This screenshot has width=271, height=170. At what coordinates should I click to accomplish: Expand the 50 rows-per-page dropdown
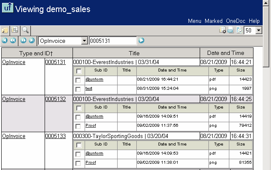click(x=258, y=30)
